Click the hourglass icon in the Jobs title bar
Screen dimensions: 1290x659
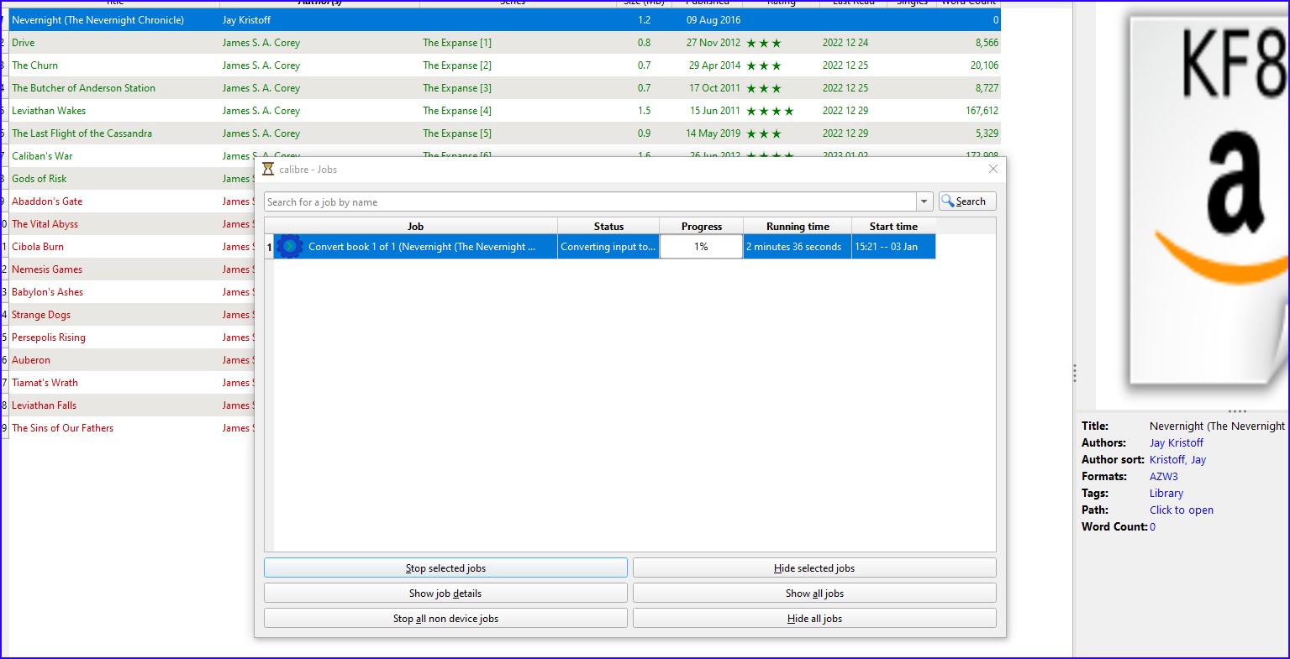point(268,169)
